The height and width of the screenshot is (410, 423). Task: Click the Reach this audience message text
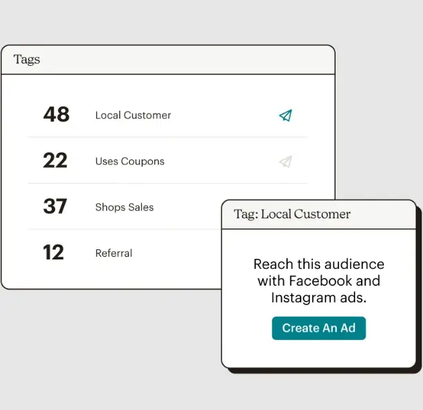tap(319, 281)
